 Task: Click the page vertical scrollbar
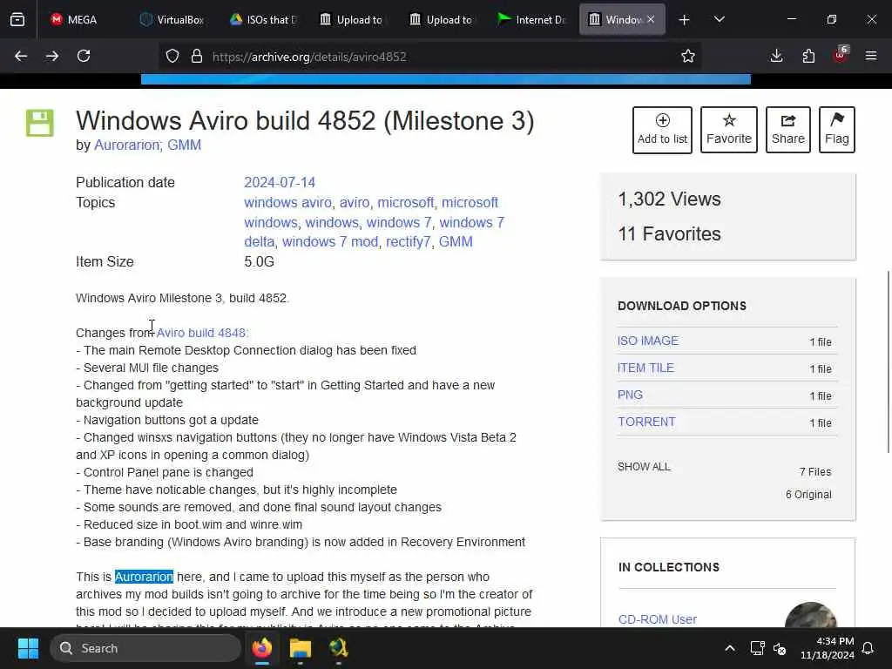coord(888,362)
